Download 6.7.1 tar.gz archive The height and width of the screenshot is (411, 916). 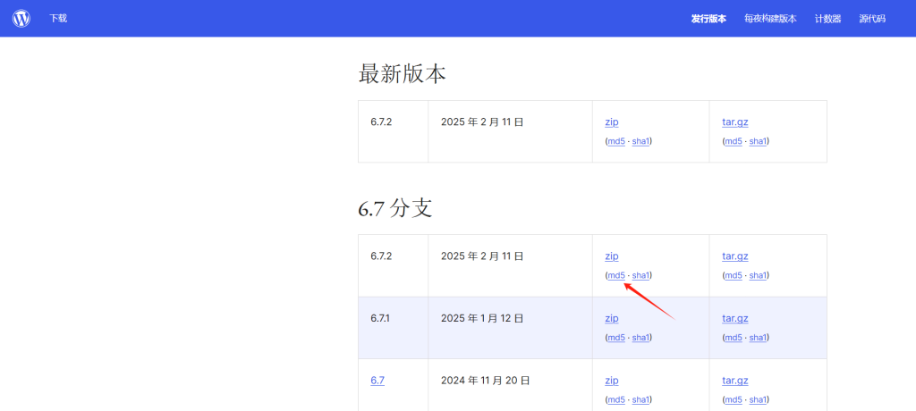pyautogui.click(x=735, y=318)
